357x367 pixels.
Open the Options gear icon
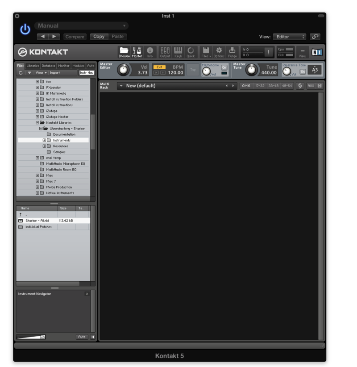(219, 52)
